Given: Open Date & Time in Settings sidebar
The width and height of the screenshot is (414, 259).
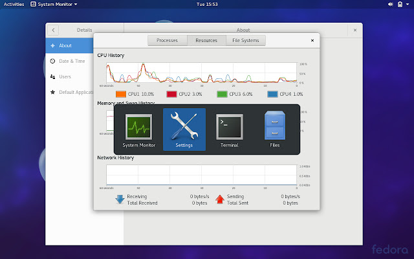Looking at the screenshot, I should click(x=69, y=61).
